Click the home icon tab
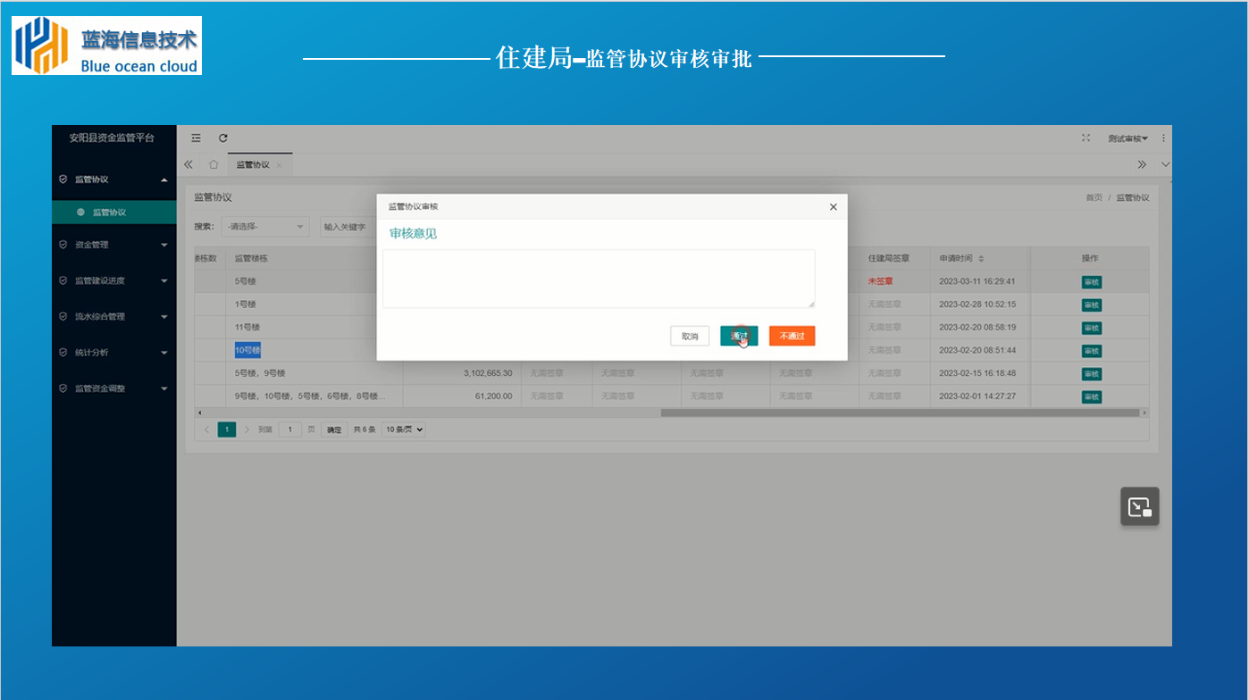 pyautogui.click(x=214, y=164)
